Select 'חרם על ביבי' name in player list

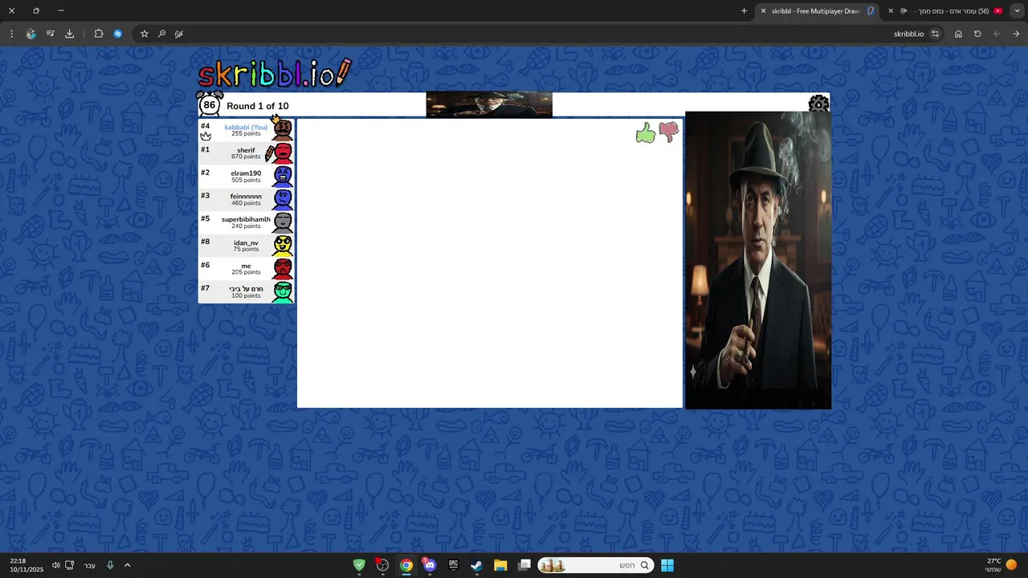pos(246,288)
